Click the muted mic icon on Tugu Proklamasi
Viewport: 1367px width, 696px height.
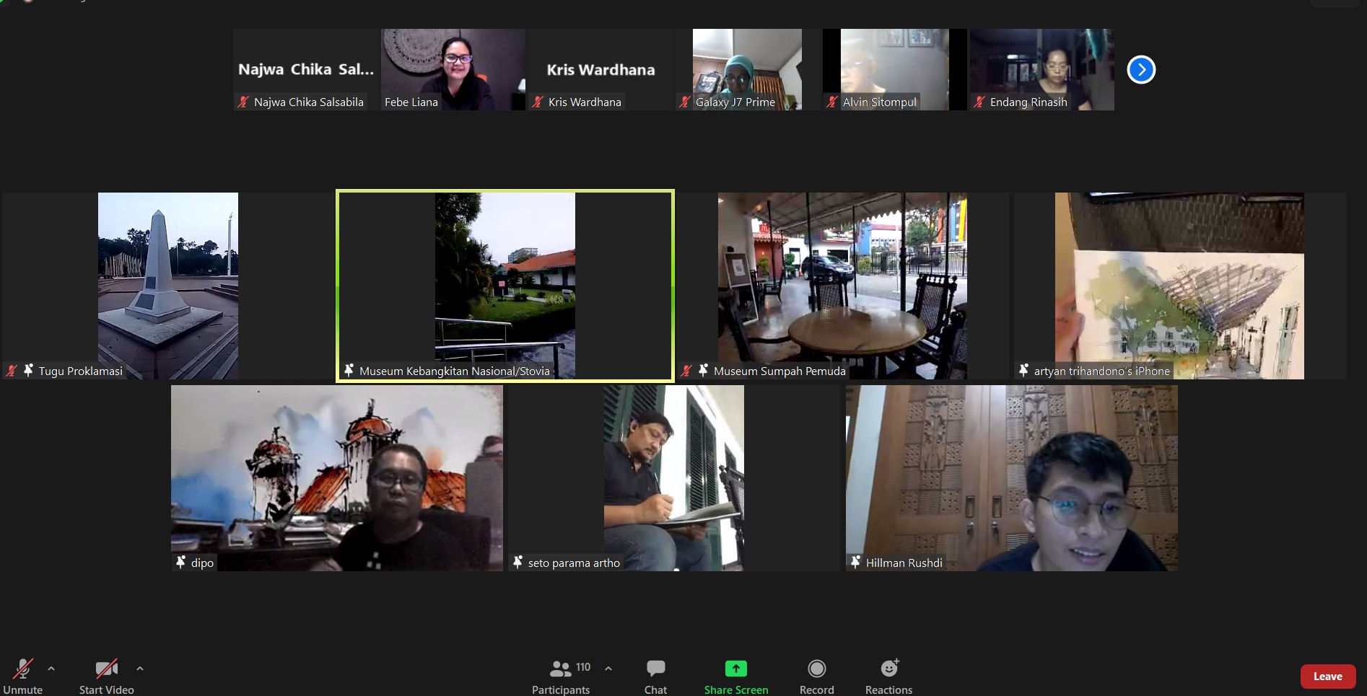(x=12, y=371)
